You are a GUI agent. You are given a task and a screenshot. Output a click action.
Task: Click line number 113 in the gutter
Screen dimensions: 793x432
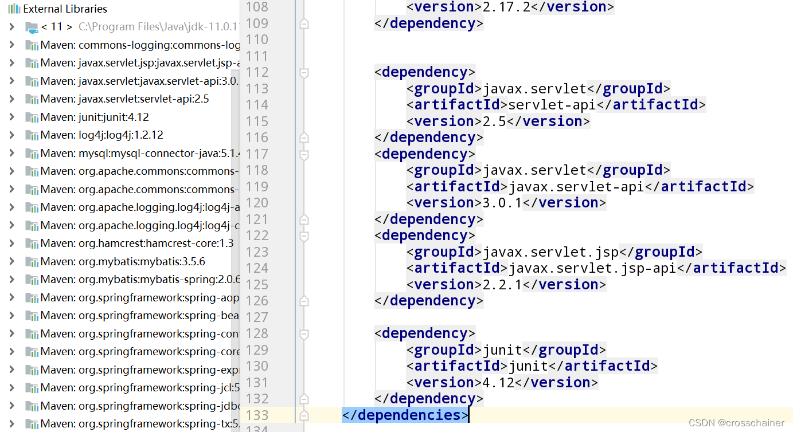click(x=257, y=89)
